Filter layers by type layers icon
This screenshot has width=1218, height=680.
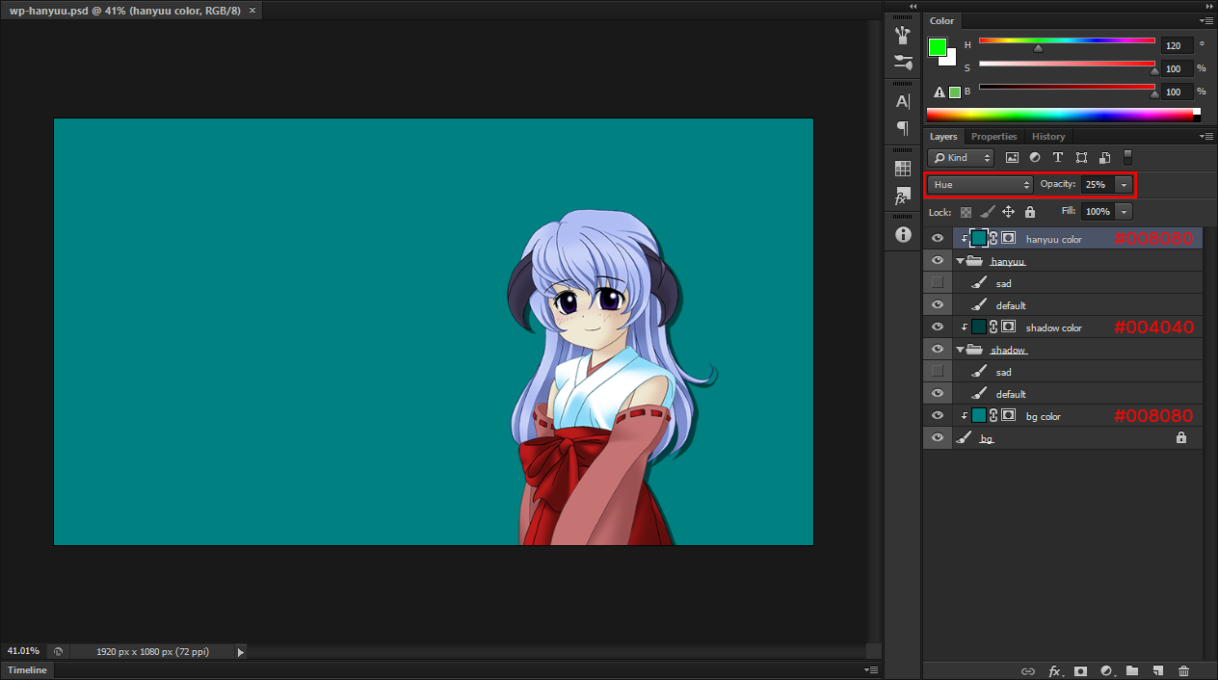coord(1058,157)
